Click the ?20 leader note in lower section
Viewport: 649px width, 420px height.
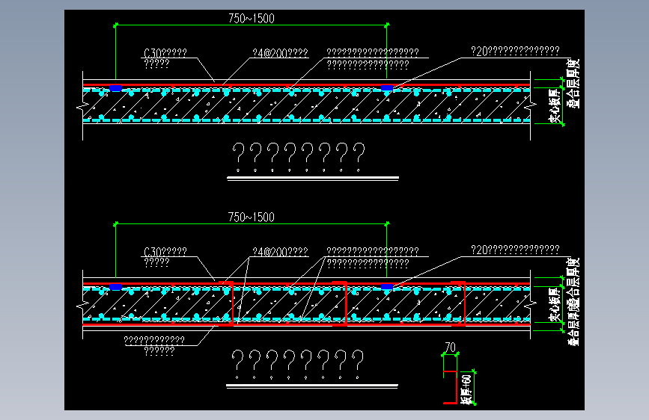[515, 250]
